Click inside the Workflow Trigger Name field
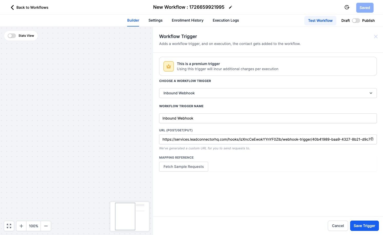This screenshot has width=383, height=235. [268, 118]
